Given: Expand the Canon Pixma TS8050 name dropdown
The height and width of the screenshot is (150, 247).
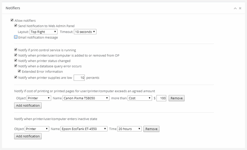Looking at the screenshot, I should click(x=86, y=98).
